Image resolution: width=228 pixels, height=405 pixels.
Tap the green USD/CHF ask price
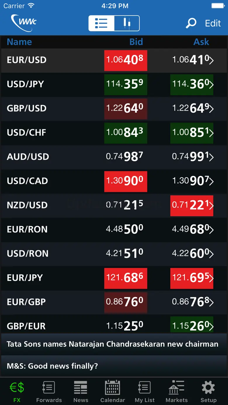191,133
